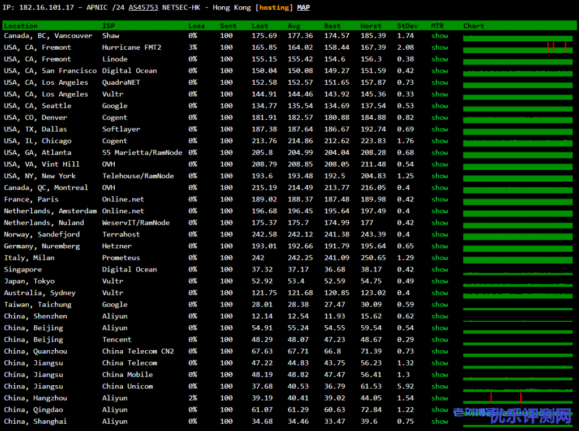Show MTR for Japan, Tokyo Vultr
The image size is (579, 431).
tap(439, 281)
